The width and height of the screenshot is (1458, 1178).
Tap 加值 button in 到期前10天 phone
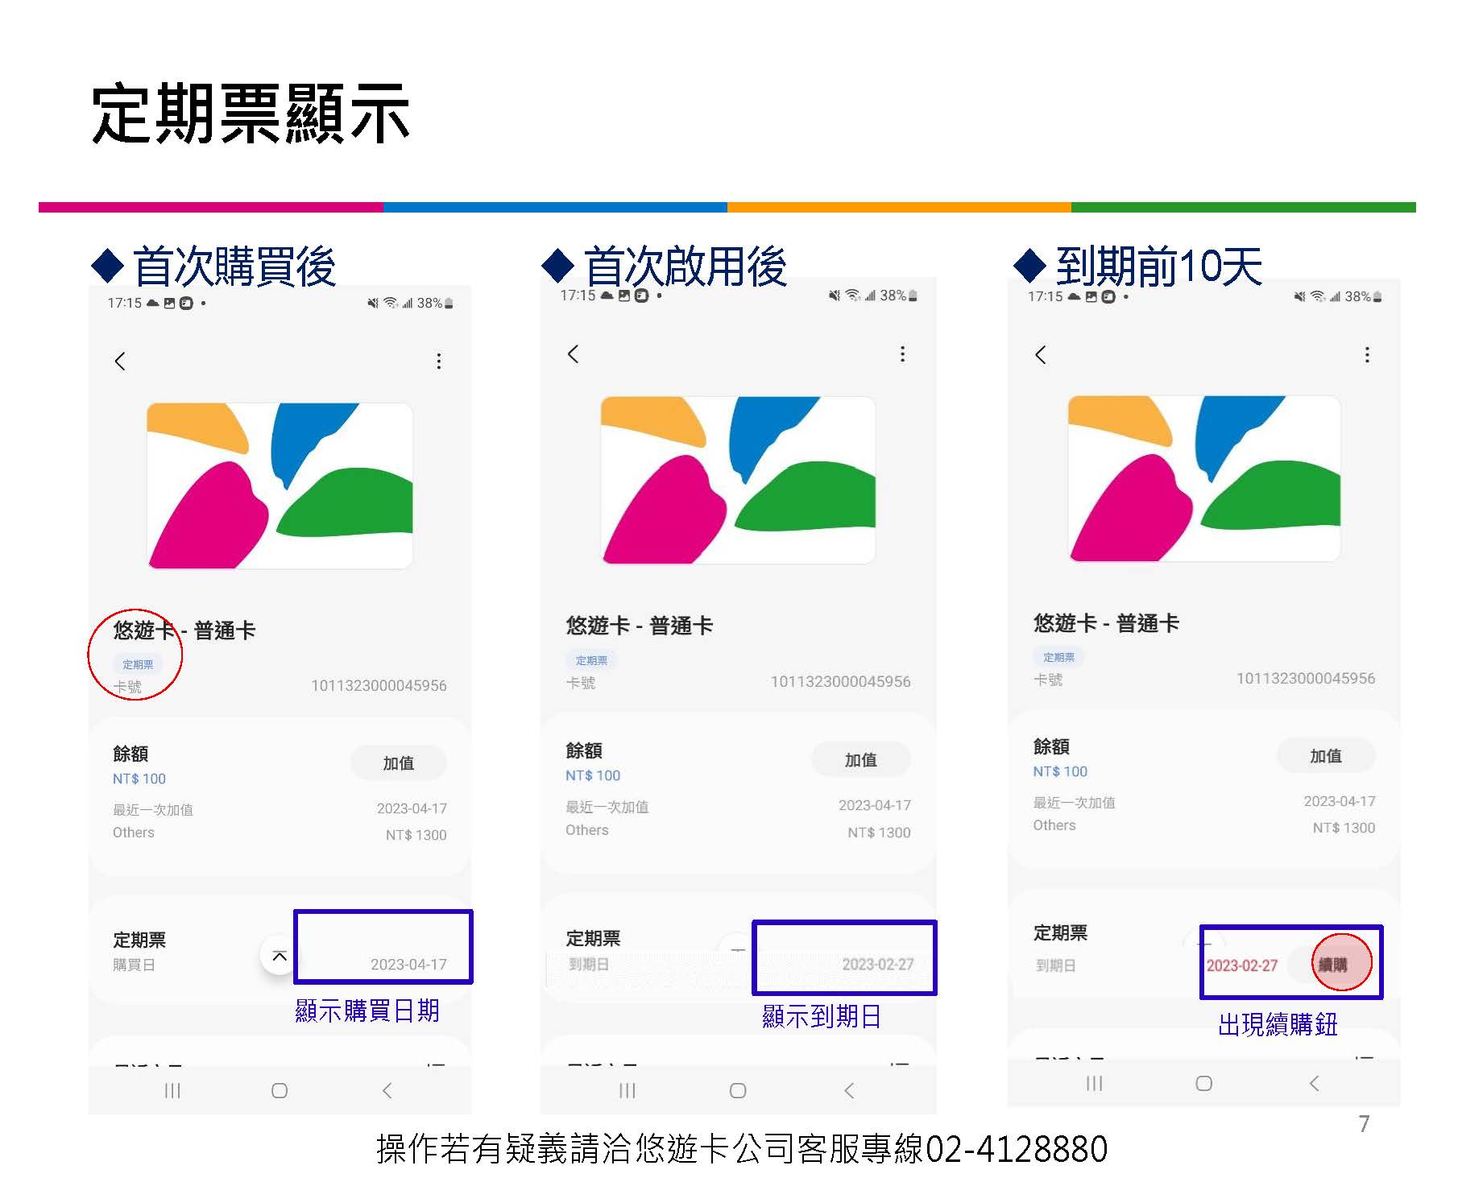[x=1326, y=756]
